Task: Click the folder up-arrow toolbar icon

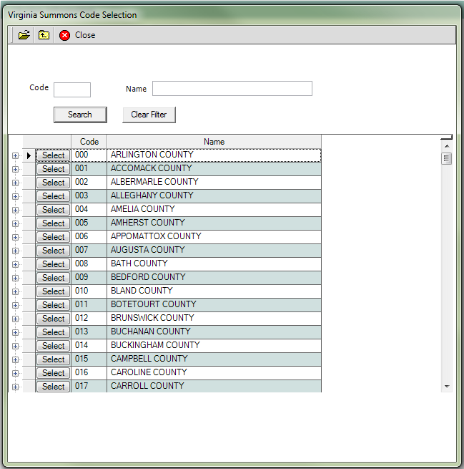Action: (44, 35)
